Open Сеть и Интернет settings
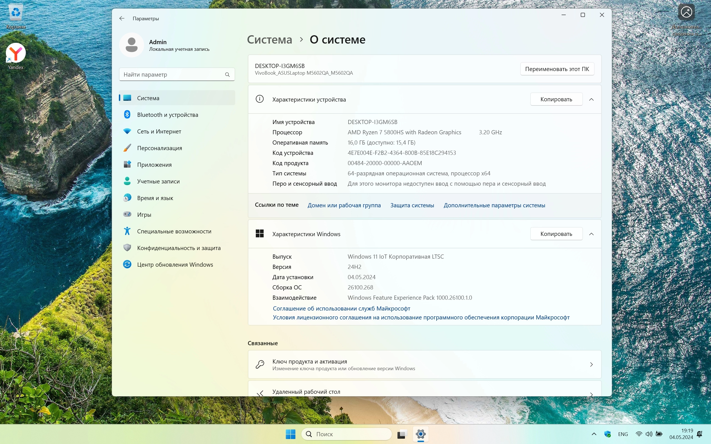 [159, 131]
